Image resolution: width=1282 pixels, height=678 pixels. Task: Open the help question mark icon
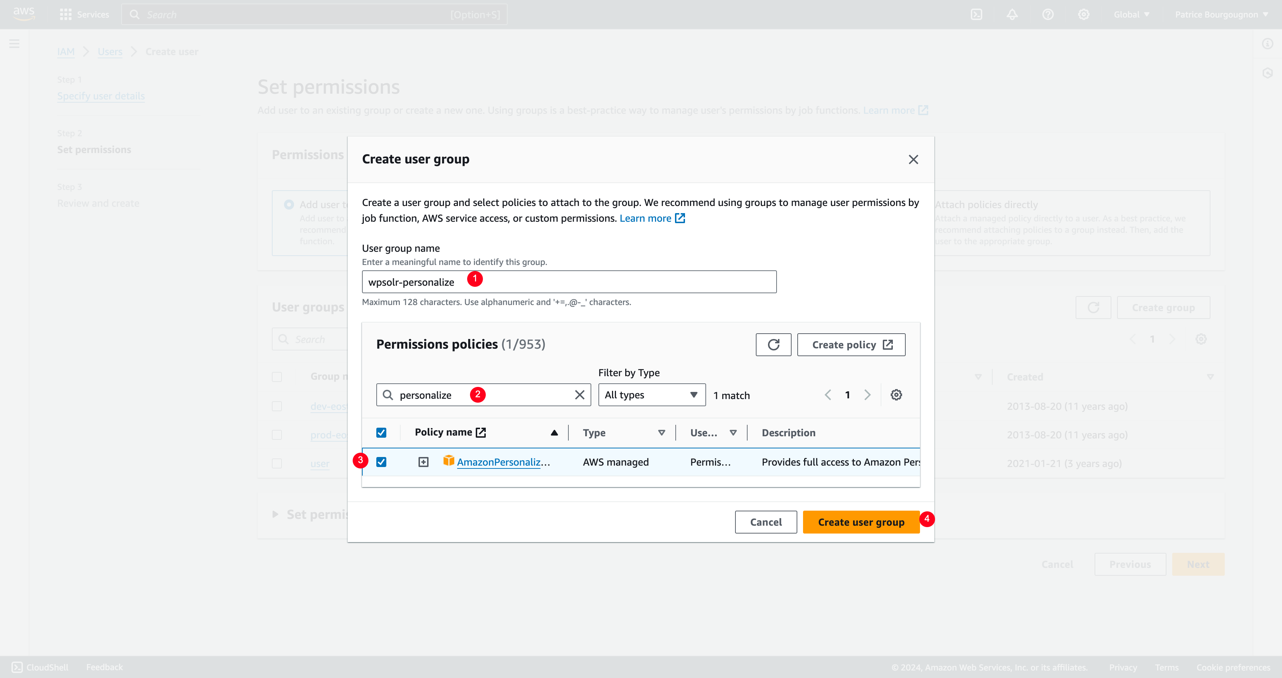(1048, 14)
